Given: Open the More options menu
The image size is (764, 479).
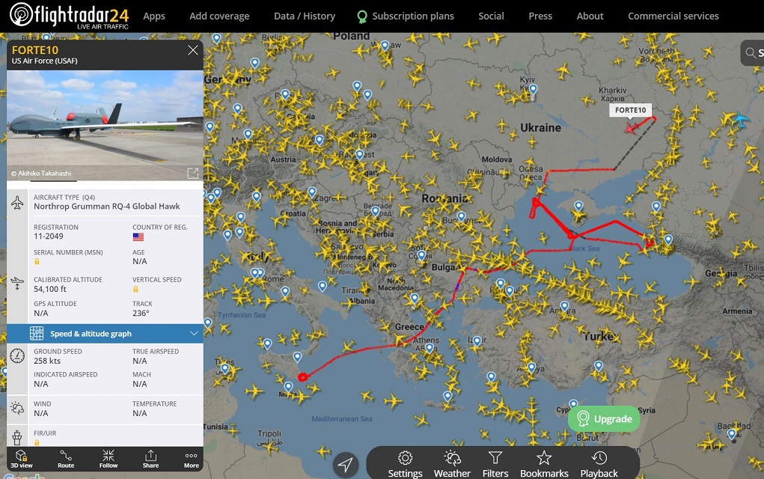Looking at the screenshot, I should [x=191, y=459].
